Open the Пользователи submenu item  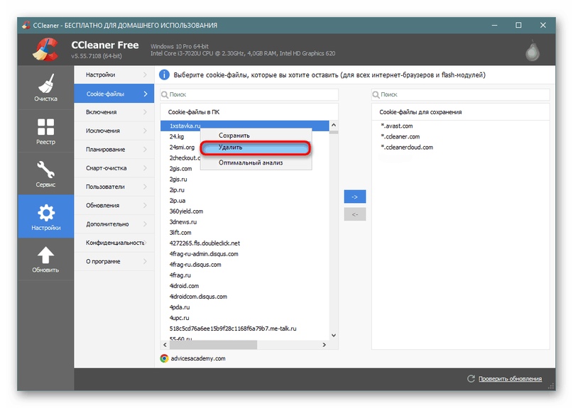coord(114,187)
